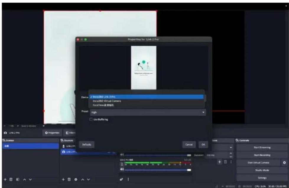Add a scene transition with plus icon
The height and width of the screenshot is (188, 289).
coord(219,162)
